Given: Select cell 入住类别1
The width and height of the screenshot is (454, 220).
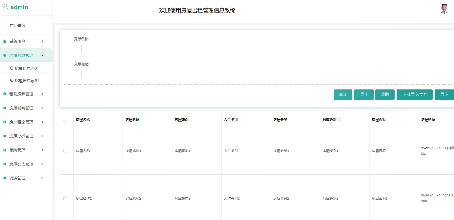Looking at the screenshot, I should point(232,151).
